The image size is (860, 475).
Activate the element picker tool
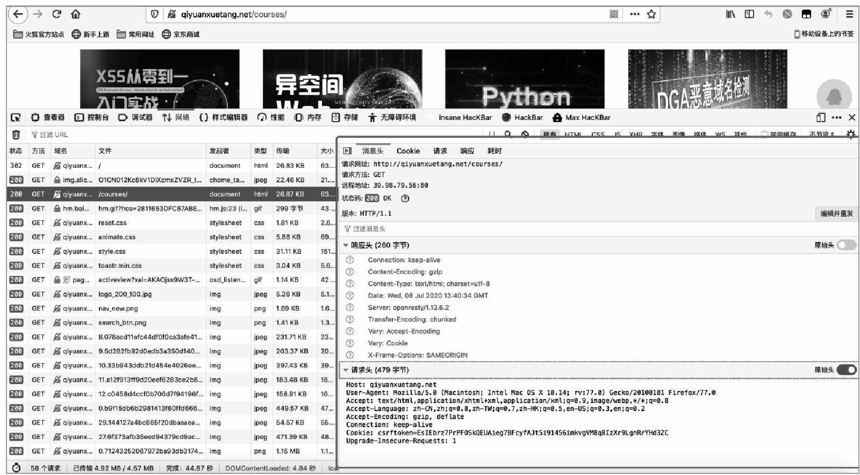click(x=16, y=117)
